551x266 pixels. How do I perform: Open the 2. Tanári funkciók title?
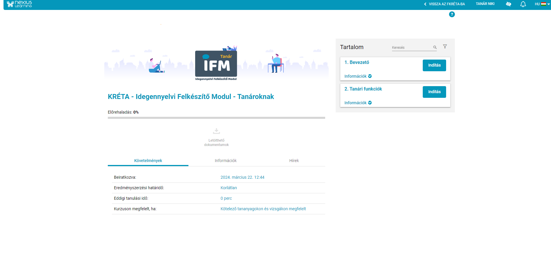[x=363, y=89]
